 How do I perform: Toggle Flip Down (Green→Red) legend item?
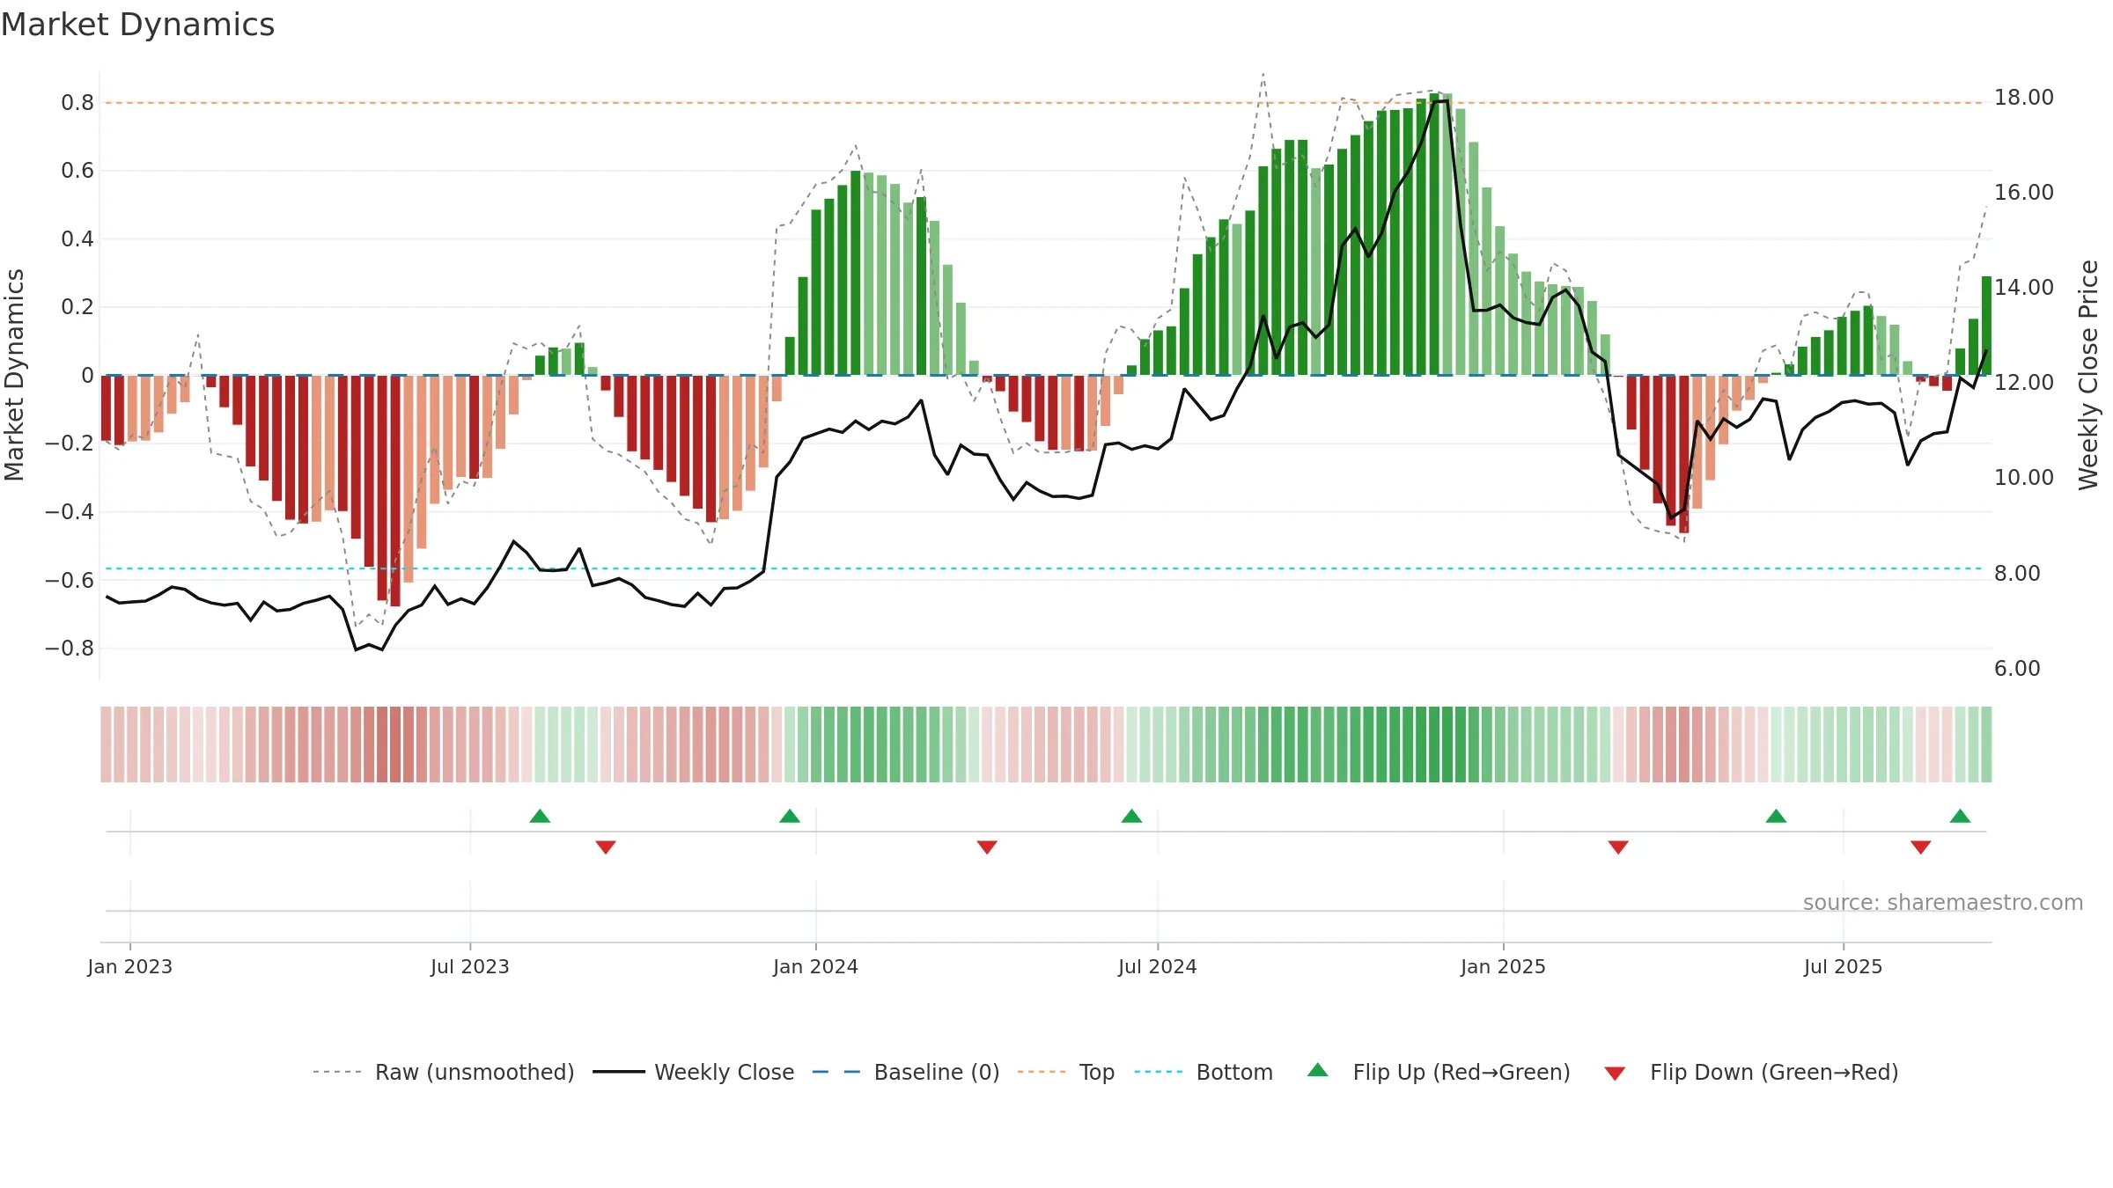pos(1750,1072)
